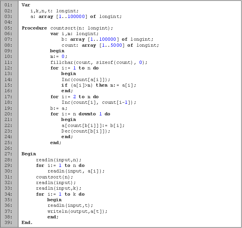Click 'var i,m: longint;' line
This screenshot has height=228, width=242.
(74, 34)
